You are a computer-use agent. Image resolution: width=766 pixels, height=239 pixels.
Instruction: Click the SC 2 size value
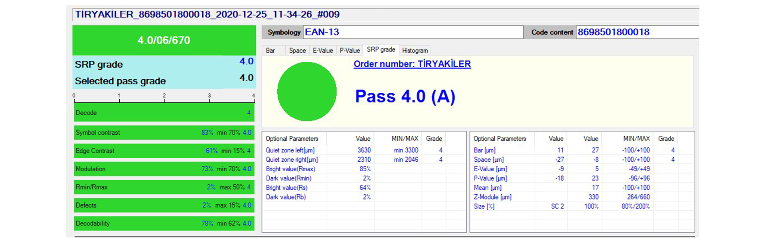[557, 206]
